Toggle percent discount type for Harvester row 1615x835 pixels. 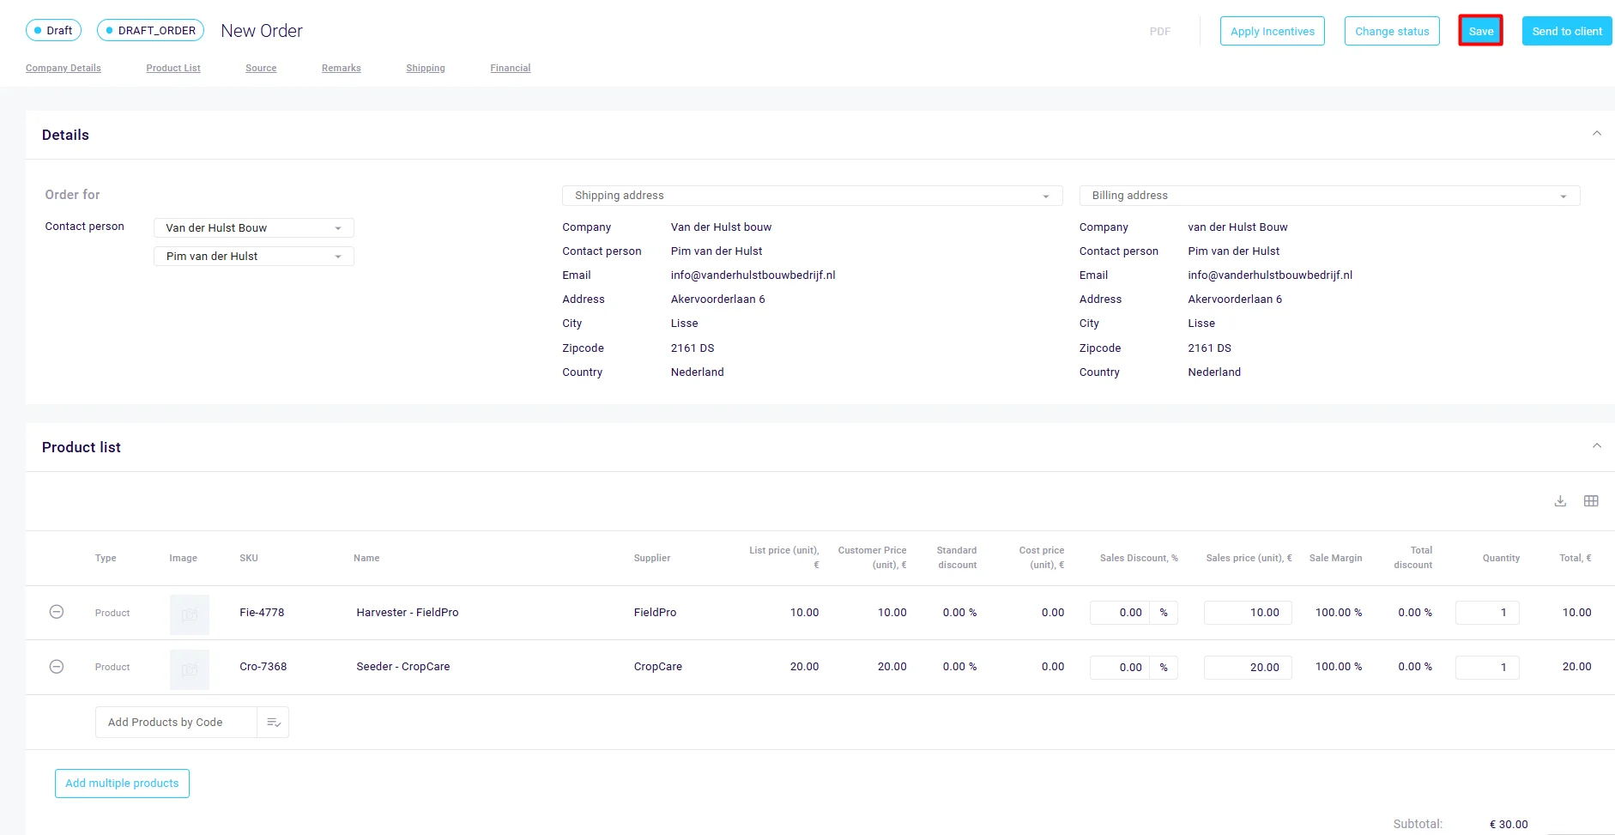(x=1164, y=613)
